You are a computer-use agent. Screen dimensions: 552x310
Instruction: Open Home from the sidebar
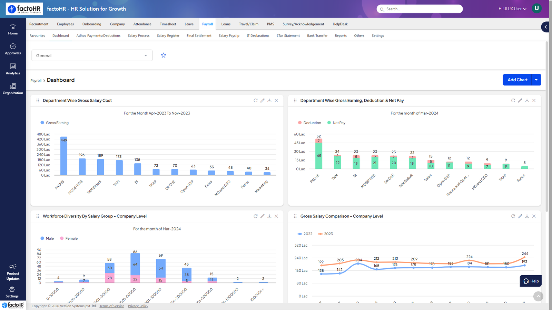(x=13, y=29)
